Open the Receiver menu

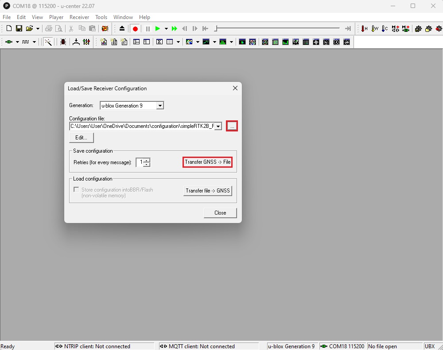(x=79, y=17)
